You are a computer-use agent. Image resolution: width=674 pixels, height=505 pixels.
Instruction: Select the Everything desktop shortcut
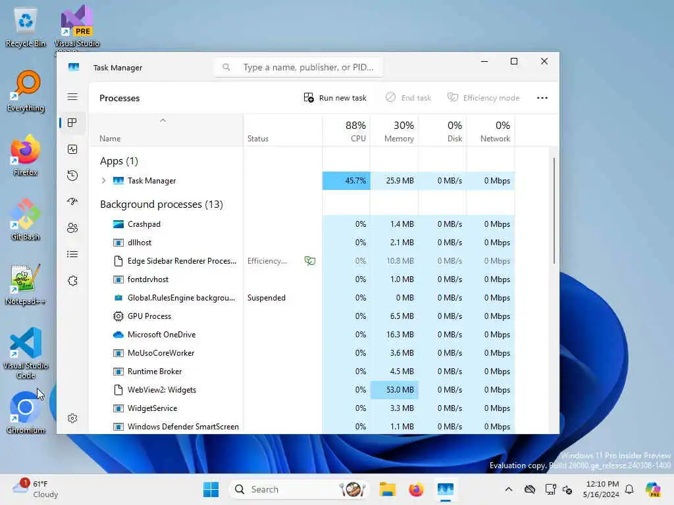(26, 91)
